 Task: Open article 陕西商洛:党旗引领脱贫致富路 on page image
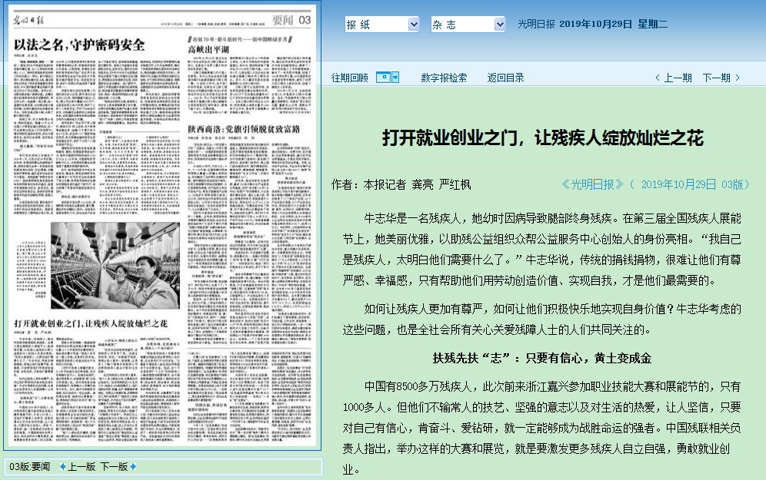point(244,129)
